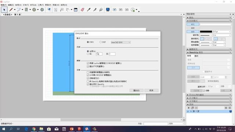Insert a Table with the table tool
The width and height of the screenshot is (235, 132).
(76, 10)
